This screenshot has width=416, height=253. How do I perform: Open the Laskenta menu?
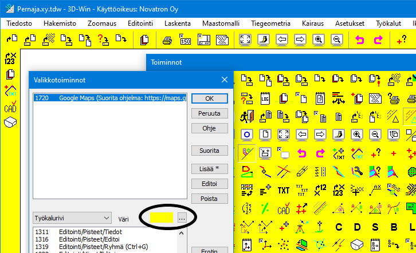coord(176,23)
